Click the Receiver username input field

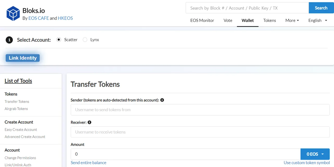200,132
